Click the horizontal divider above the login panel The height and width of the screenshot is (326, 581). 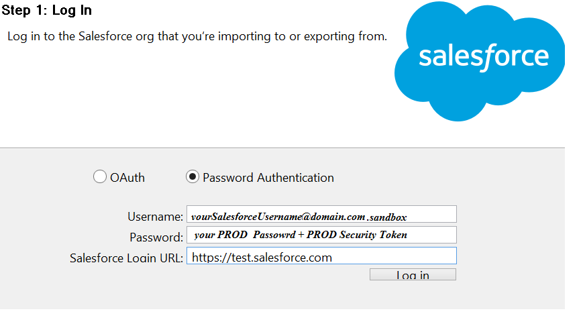point(282,148)
